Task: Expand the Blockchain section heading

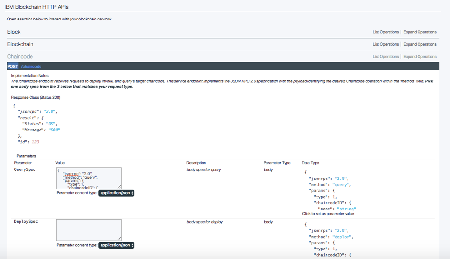Action: pyautogui.click(x=20, y=44)
